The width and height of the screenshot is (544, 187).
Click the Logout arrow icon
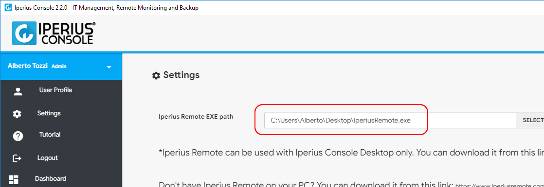(x=17, y=158)
